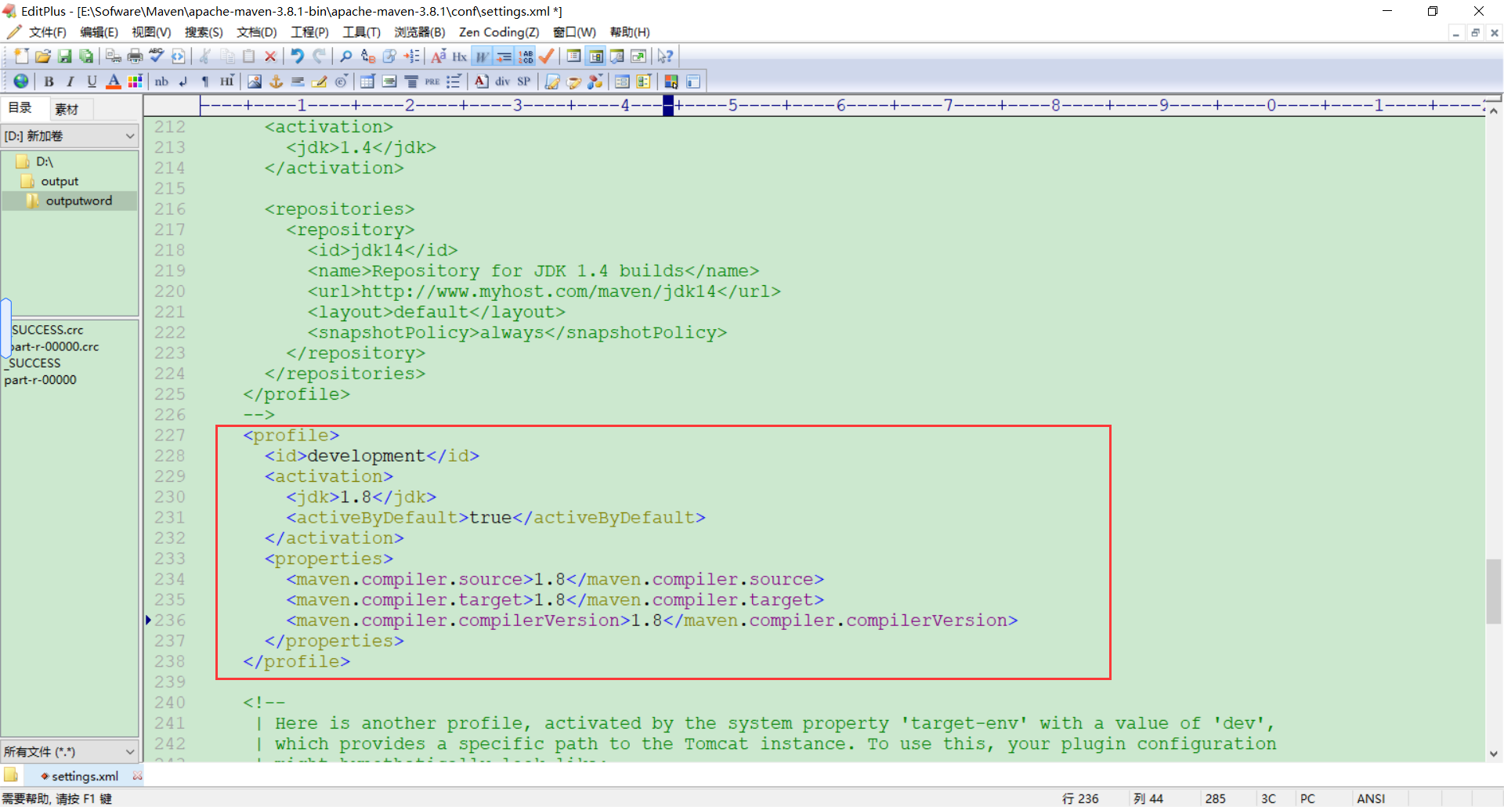Toggle line numbers display button

click(526, 56)
